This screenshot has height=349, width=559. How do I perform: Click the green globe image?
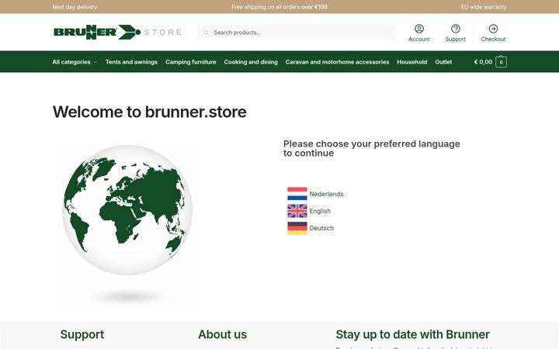click(x=127, y=210)
